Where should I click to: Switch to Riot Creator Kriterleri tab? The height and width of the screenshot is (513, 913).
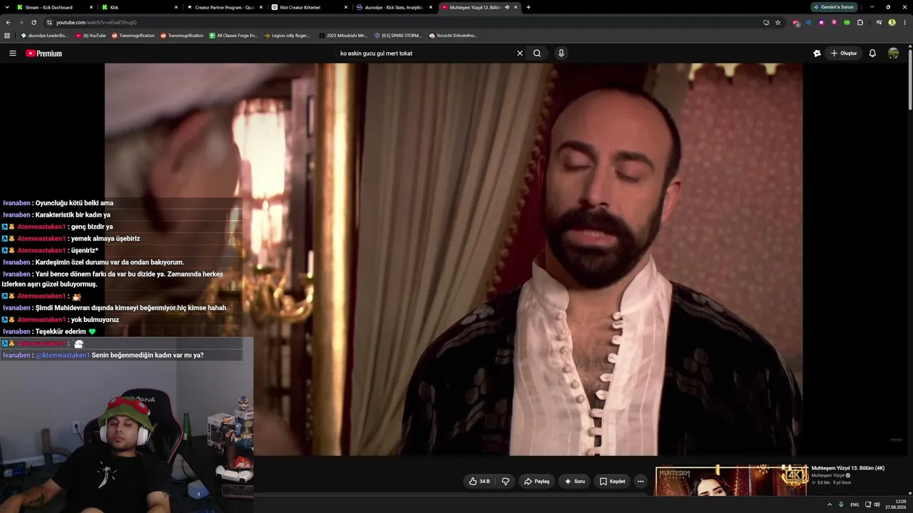click(308, 7)
